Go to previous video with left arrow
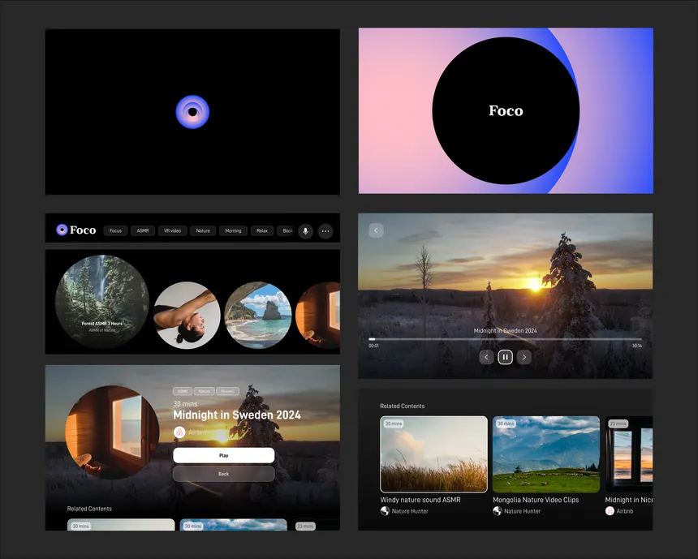Image resolution: width=698 pixels, height=559 pixels. (x=486, y=357)
